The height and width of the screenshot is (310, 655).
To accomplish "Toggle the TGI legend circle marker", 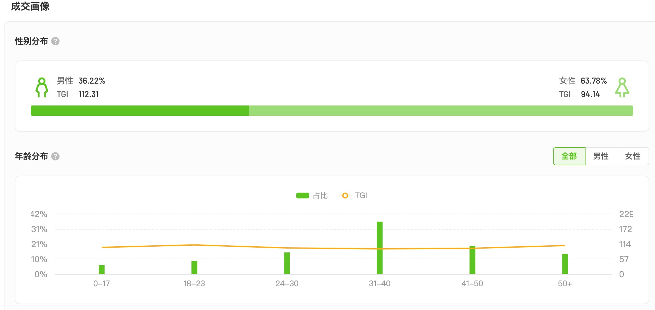I will tap(345, 196).
